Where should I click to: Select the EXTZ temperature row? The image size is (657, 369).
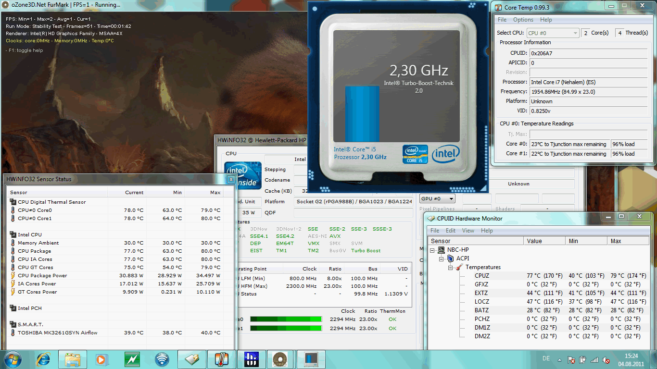tap(538, 293)
